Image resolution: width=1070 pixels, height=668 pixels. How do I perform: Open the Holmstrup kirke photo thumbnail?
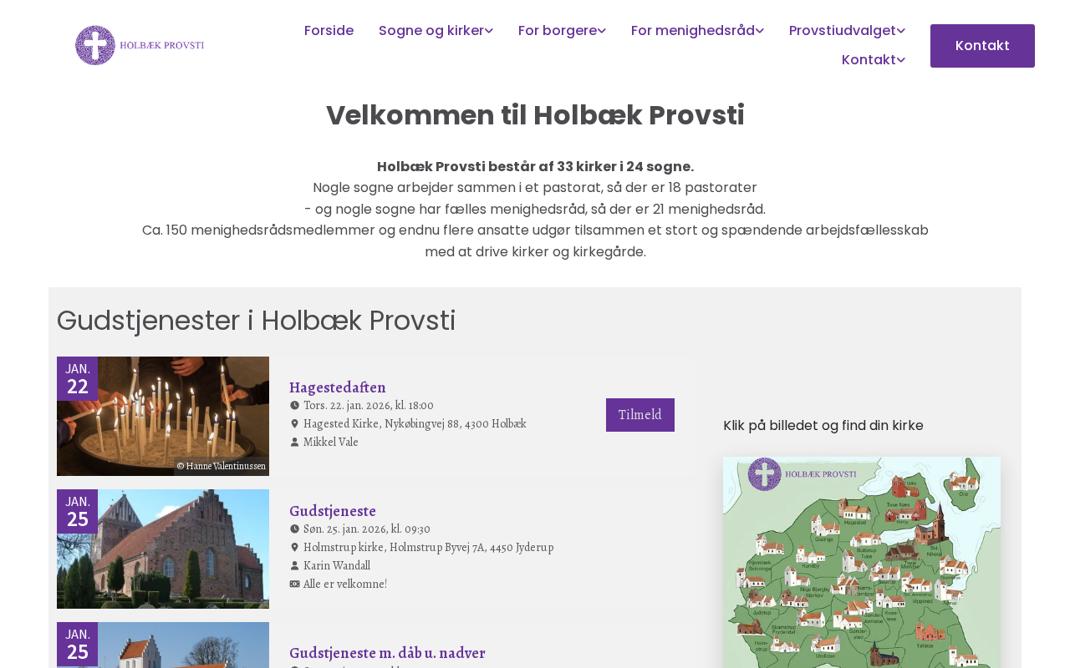[x=163, y=549]
